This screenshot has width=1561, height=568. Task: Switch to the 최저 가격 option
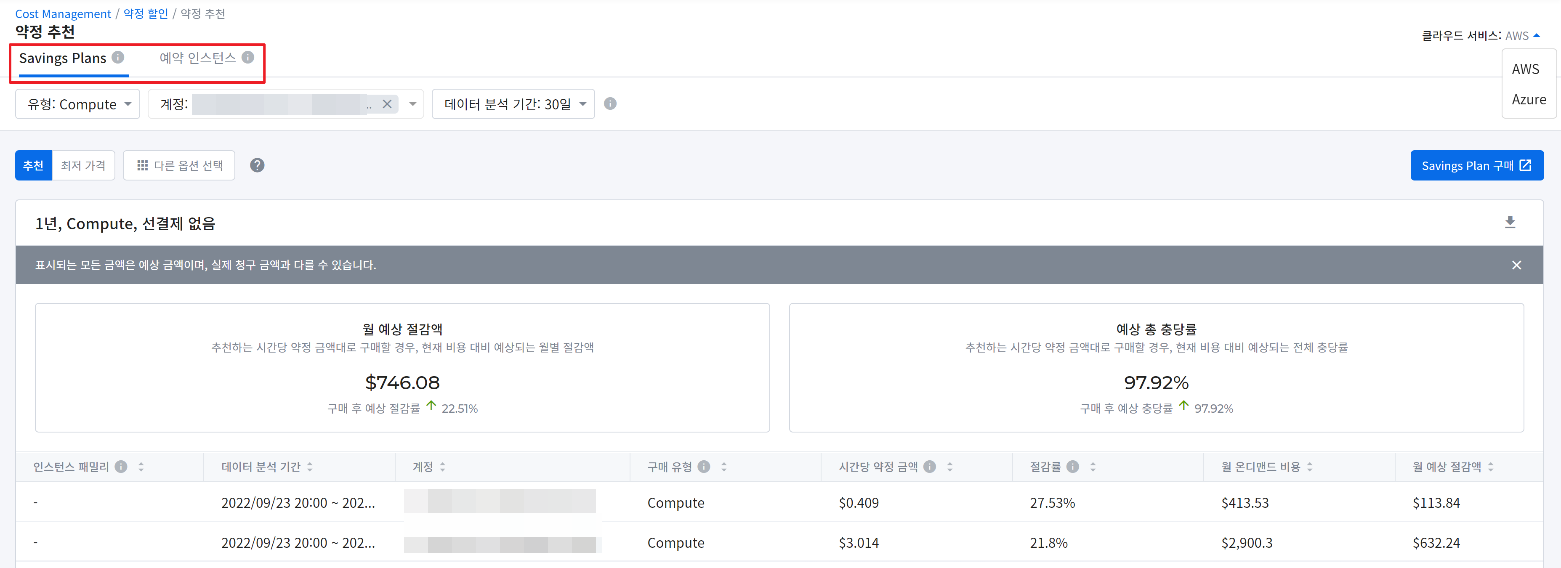(x=83, y=165)
